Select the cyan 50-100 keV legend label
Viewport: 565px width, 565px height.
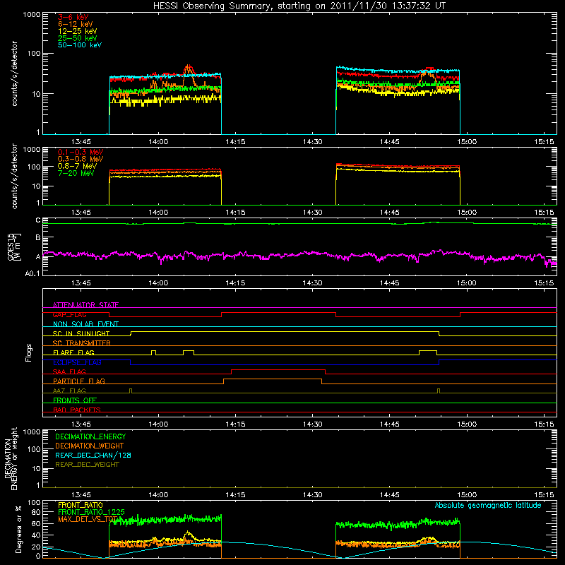coord(80,45)
